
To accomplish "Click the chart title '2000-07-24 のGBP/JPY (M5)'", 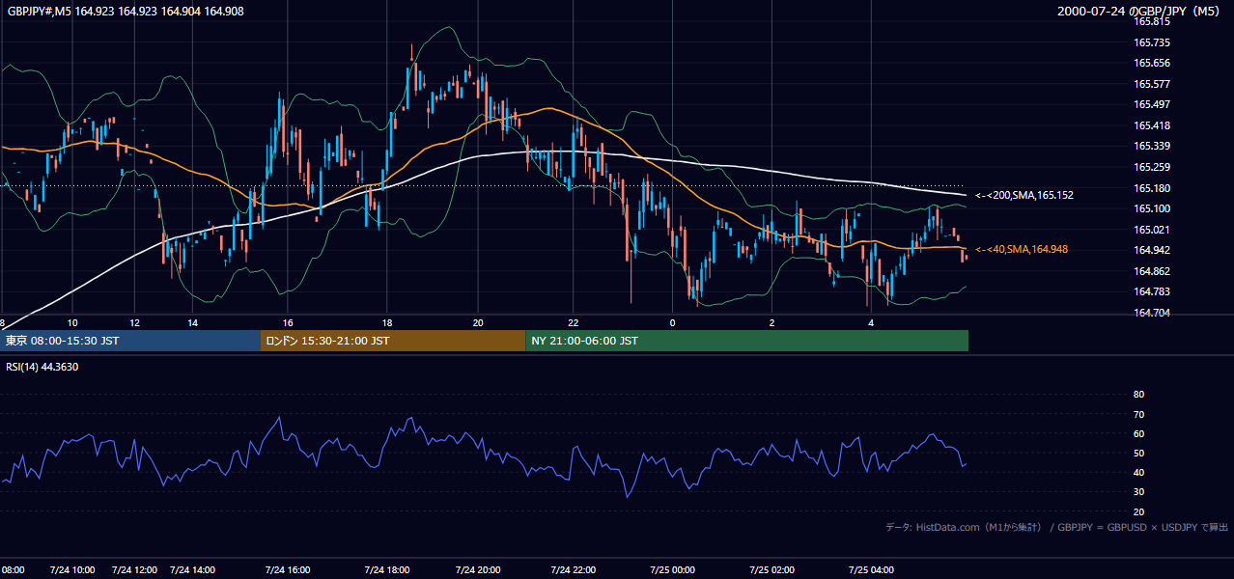I will pos(1140,11).
